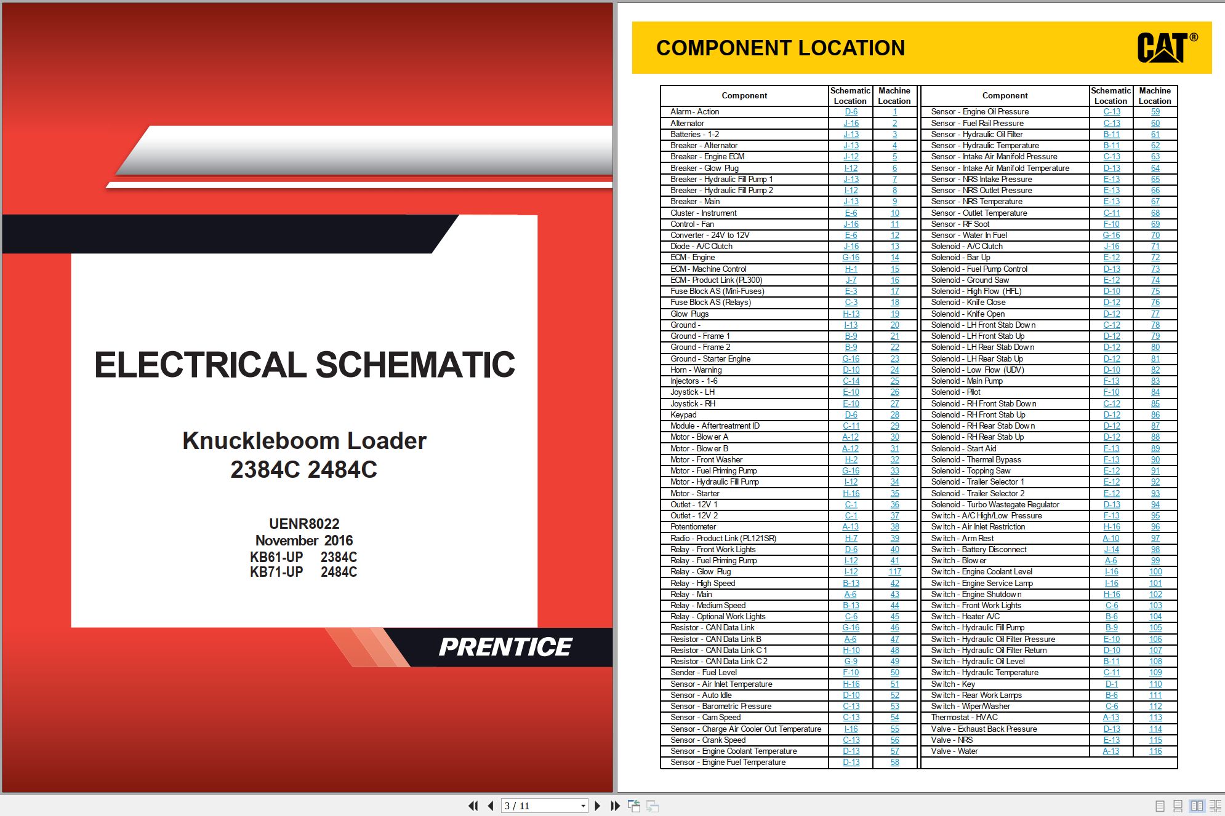This screenshot has height=816, width=1225.
Task: Click machine location 10 for Cluster - Instrument
Action: coord(894,213)
